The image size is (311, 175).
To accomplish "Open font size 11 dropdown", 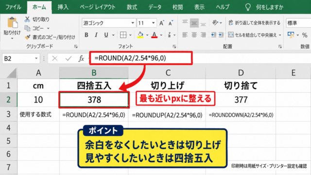I will click(154, 23).
